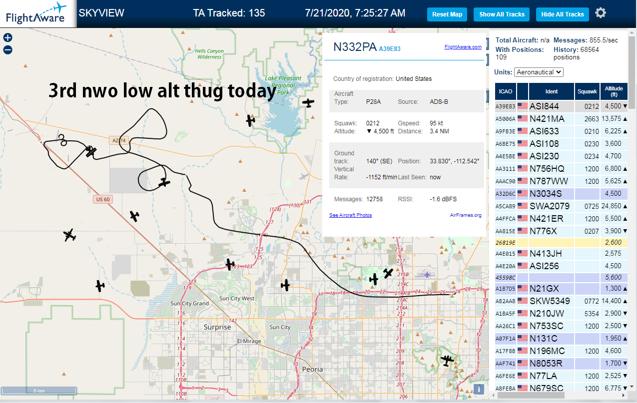
Task: Select ASI230 aircraft row
Action: tap(561, 156)
